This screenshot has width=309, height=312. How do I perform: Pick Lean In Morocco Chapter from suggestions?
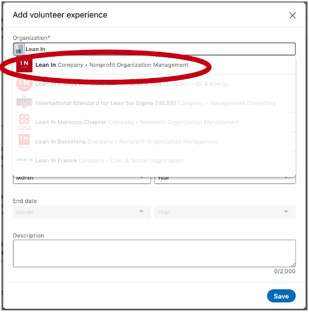154,122
